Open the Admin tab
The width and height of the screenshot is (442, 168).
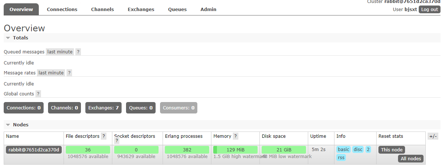point(208,9)
